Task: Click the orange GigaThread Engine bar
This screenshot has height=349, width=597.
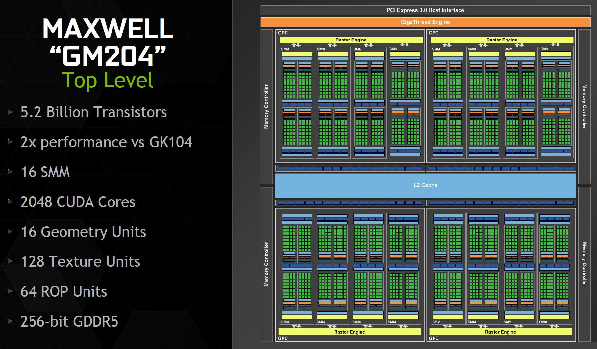Action: (425, 22)
